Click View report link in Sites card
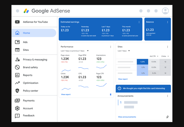 click(x=123, y=79)
